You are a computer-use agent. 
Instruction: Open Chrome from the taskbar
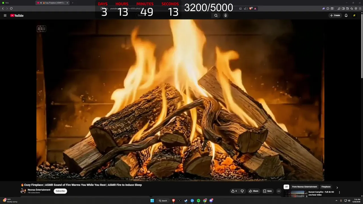[x=205, y=201]
